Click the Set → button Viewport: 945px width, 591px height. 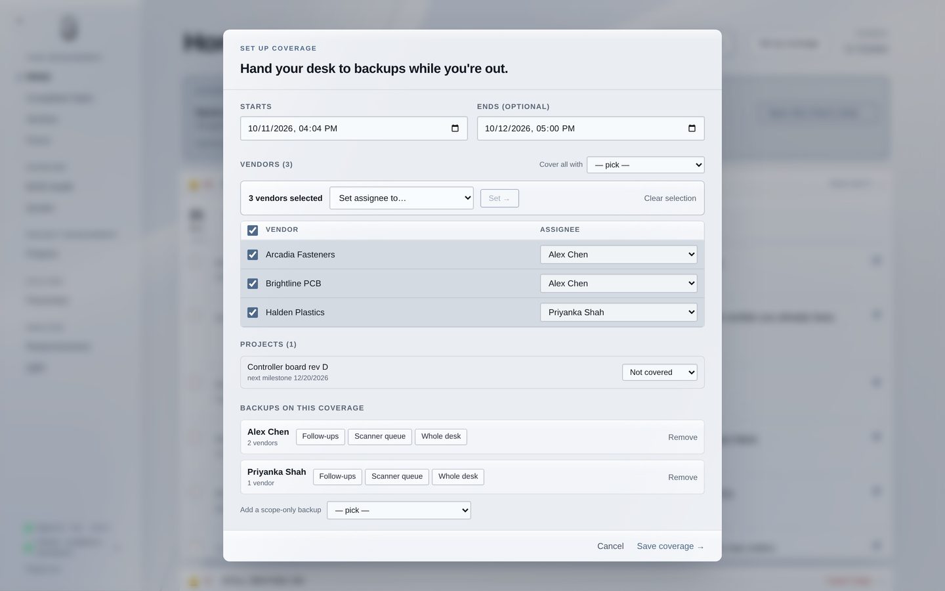point(499,198)
